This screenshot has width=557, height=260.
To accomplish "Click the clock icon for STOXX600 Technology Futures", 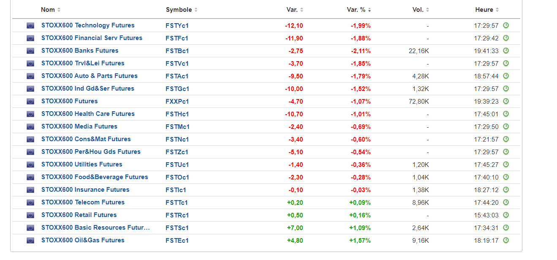I will 506,25.
